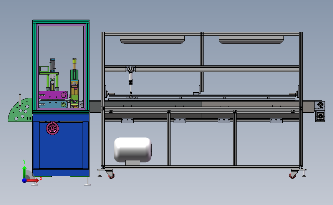Select the right red caster wheel
333x205 pixels.
click(x=293, y=175)
